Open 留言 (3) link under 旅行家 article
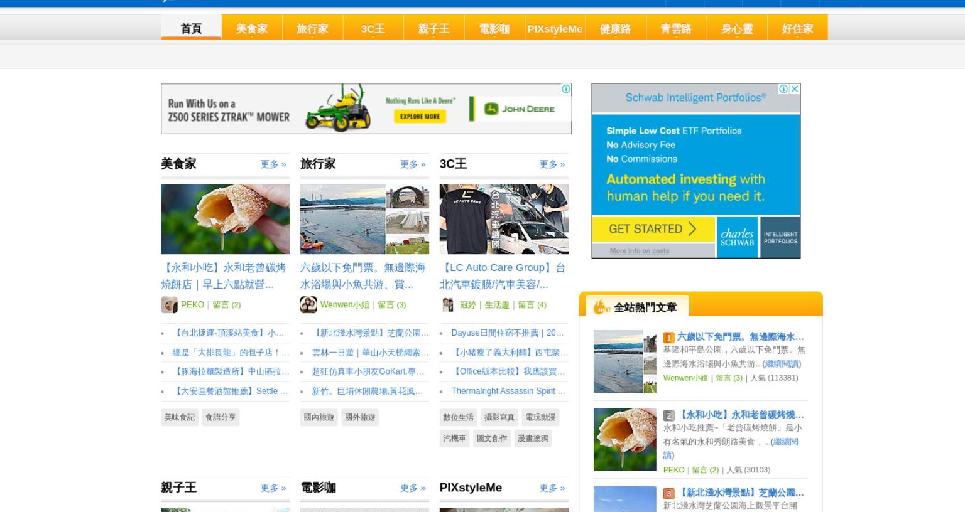 (x=392, y=305)
